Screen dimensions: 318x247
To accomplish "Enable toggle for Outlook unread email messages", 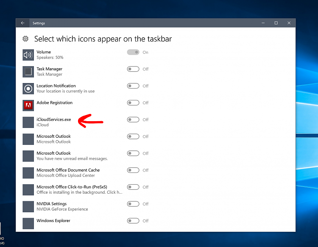I will 133,153.
